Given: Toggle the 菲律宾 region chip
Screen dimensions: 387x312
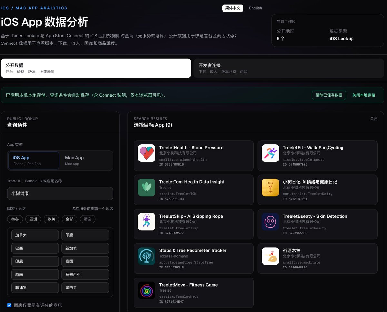Looking at the screenshot, I should pyautogui.click(x=35, y=288).
